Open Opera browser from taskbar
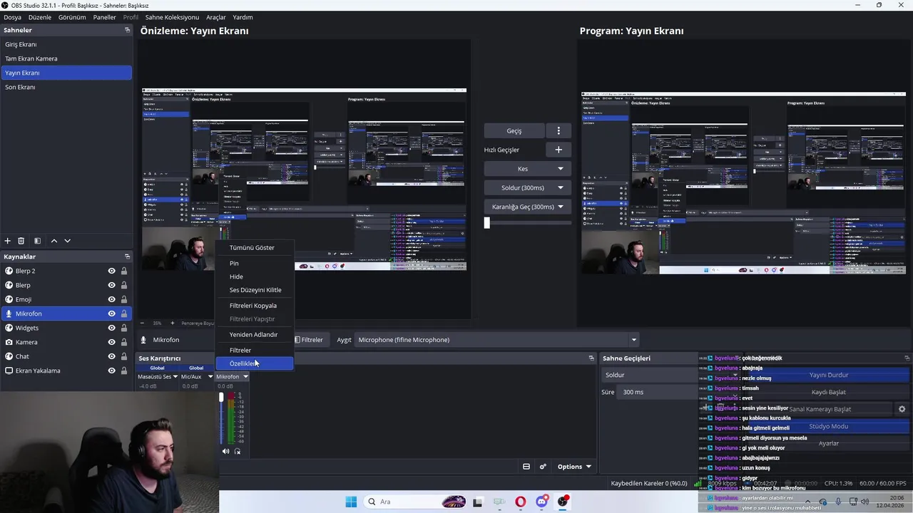 point(521,502)
